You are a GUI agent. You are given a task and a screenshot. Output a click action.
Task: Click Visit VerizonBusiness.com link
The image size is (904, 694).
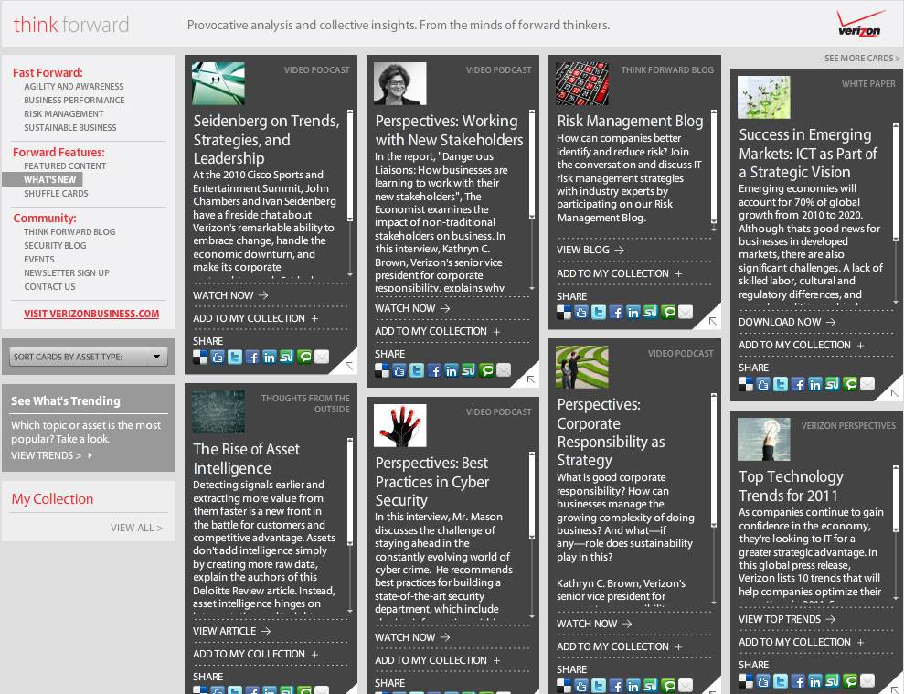coord(91,314)
